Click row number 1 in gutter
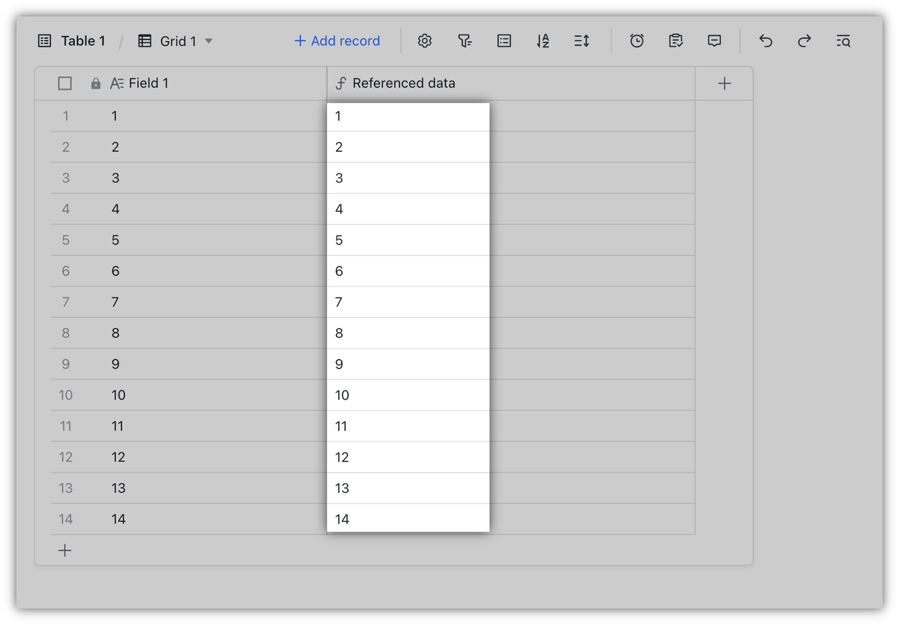The width and height of the screenshot is (899, 625). (x=66, y=116)
